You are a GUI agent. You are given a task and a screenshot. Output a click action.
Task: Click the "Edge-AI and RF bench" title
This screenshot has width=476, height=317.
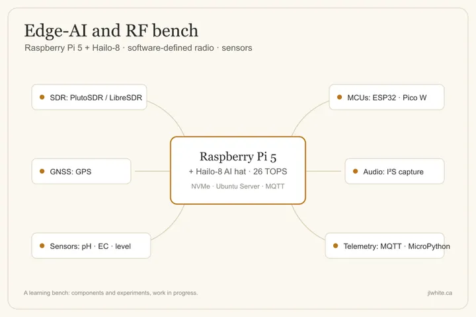[111, 30]
